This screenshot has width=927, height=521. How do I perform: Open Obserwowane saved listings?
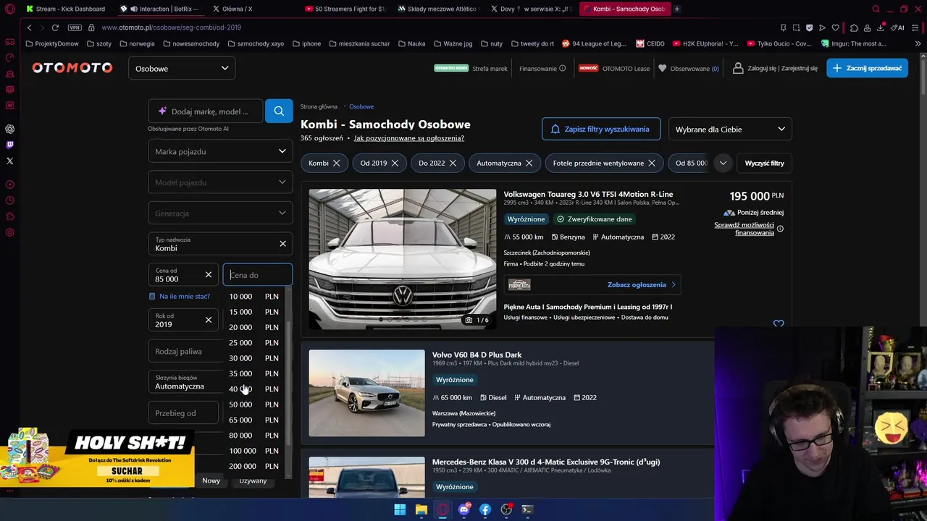click(x=689, y=68)
